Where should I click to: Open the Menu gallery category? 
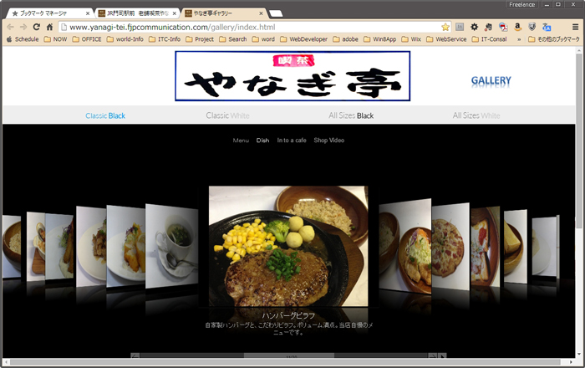[x=241, y=141]
